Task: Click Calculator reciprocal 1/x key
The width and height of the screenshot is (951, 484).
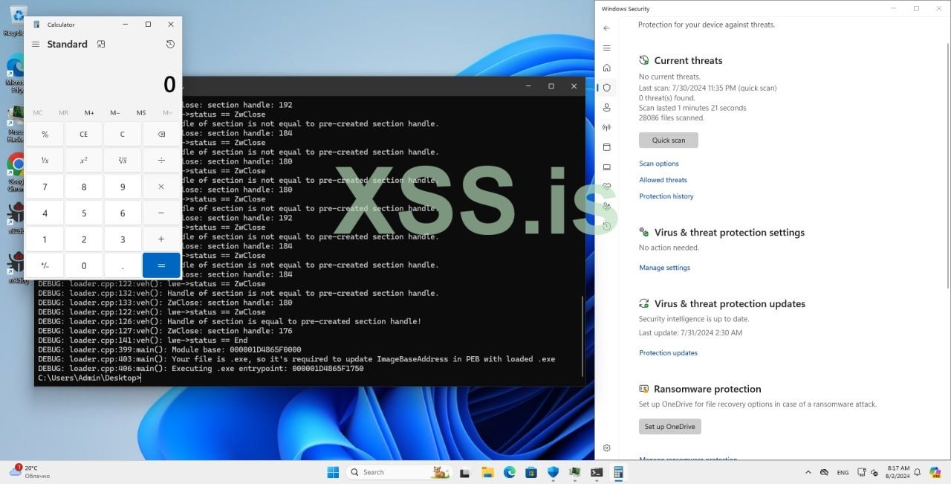Action: coord(45,161)
